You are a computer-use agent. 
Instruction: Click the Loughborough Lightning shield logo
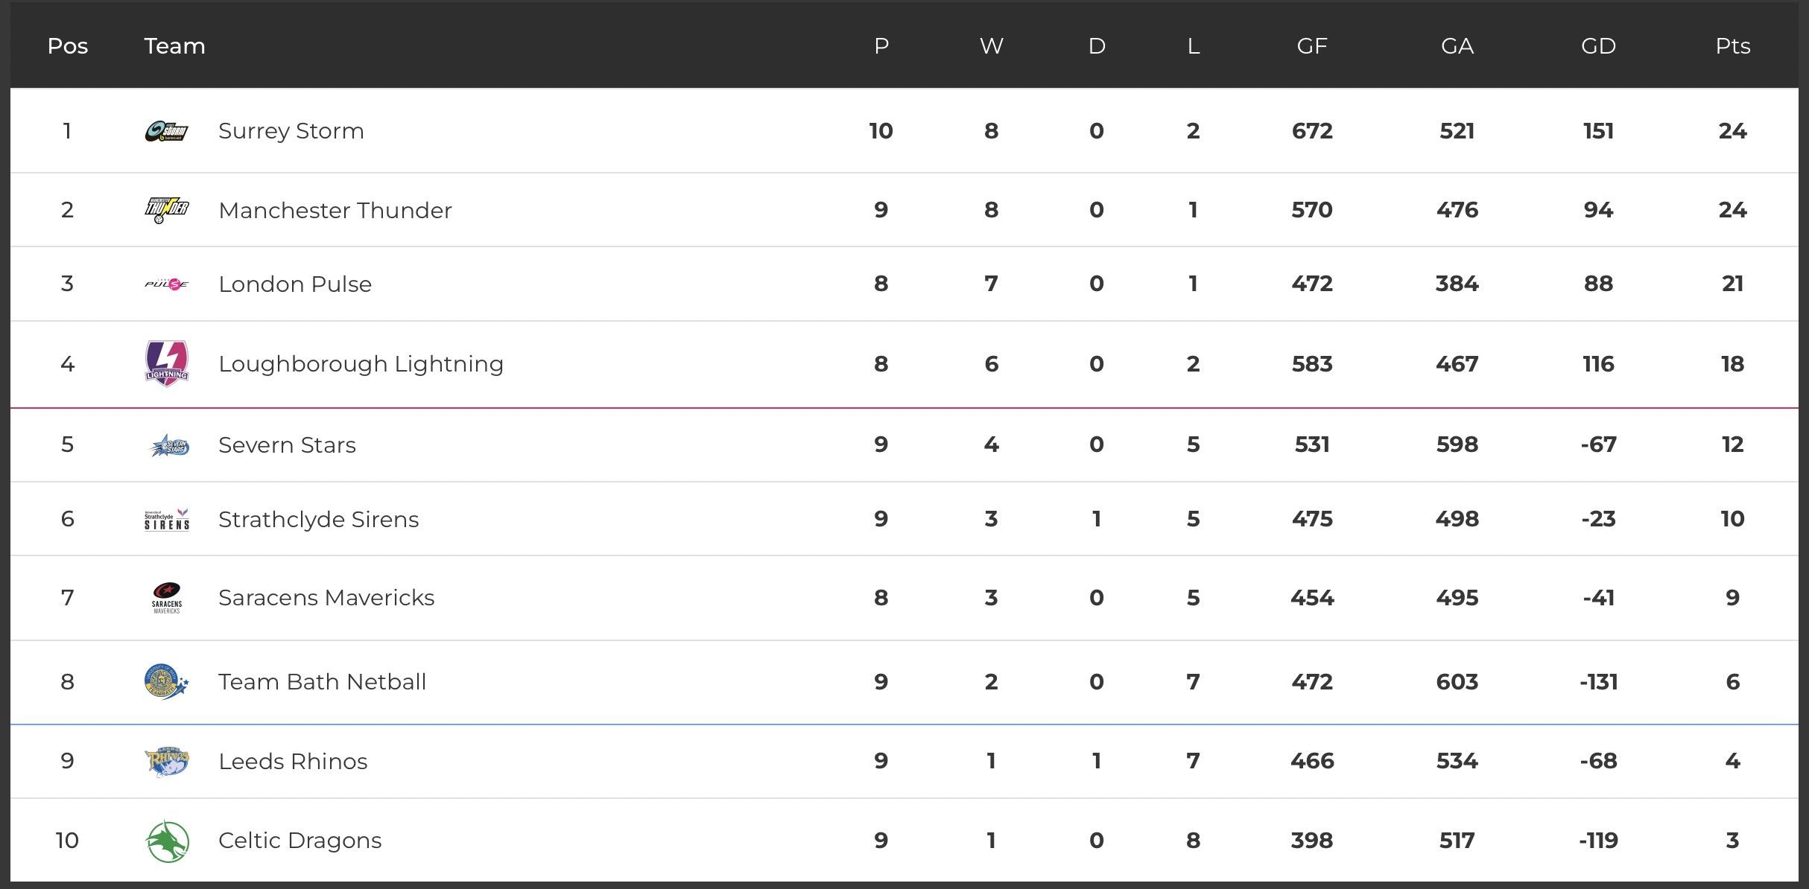[166, 363]
